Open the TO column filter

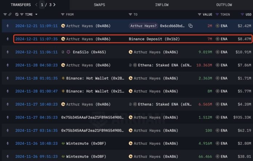pyautogui.click(x=130, y=15)
